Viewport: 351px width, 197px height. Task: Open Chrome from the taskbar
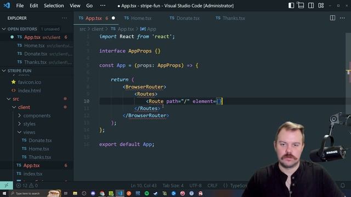(102, 193)
